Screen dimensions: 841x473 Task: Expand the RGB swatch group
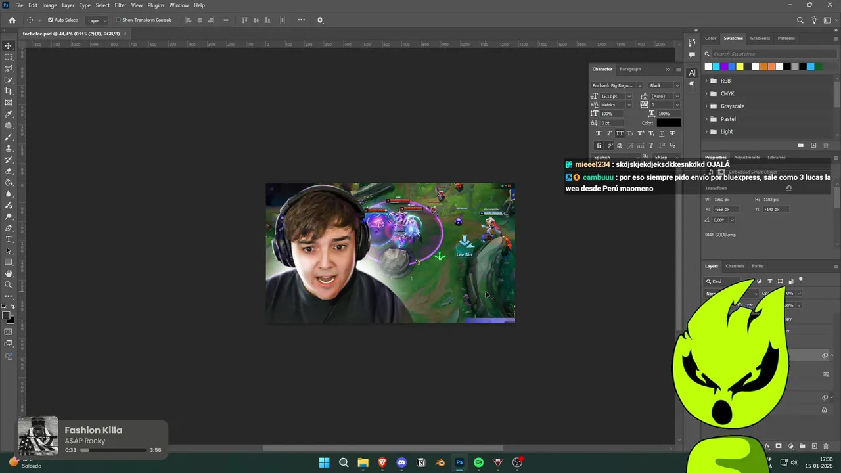706,81
